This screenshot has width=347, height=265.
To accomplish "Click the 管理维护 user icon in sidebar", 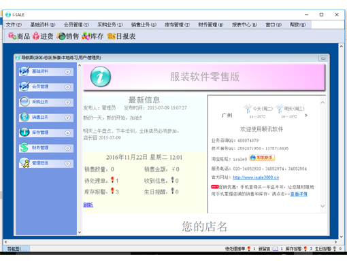I will coord(24,163).
